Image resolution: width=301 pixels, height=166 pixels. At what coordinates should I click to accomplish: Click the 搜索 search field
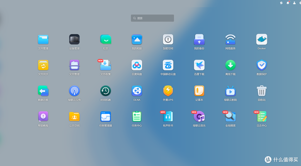pyautogui.click(x=152, y=18)
